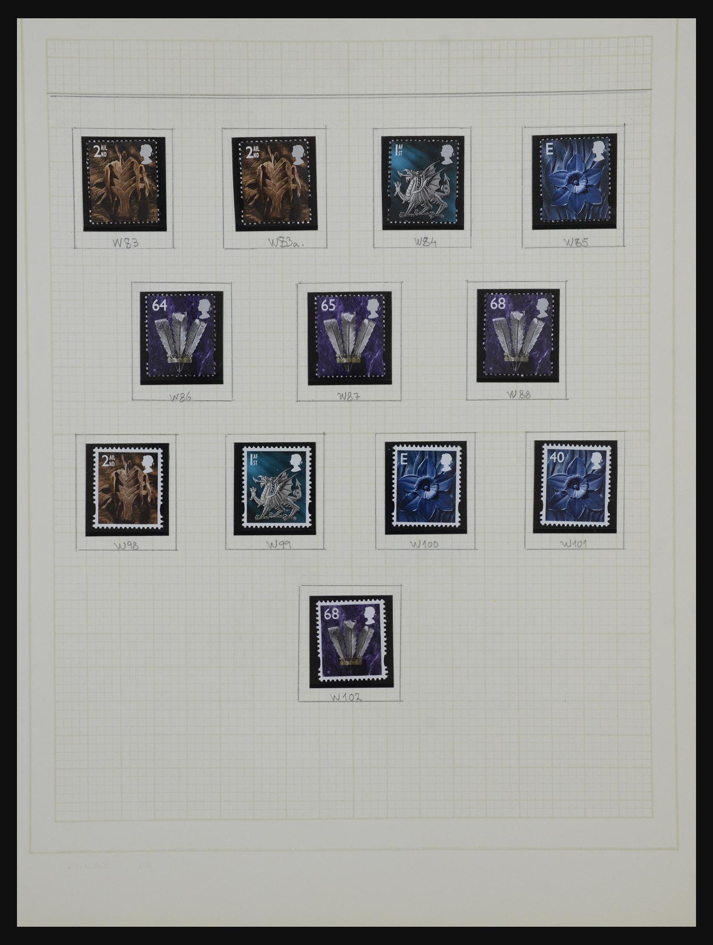Click the blue daffodil E stamp W85
This screenshot has height=945, width=713.
tap(574, 181)
